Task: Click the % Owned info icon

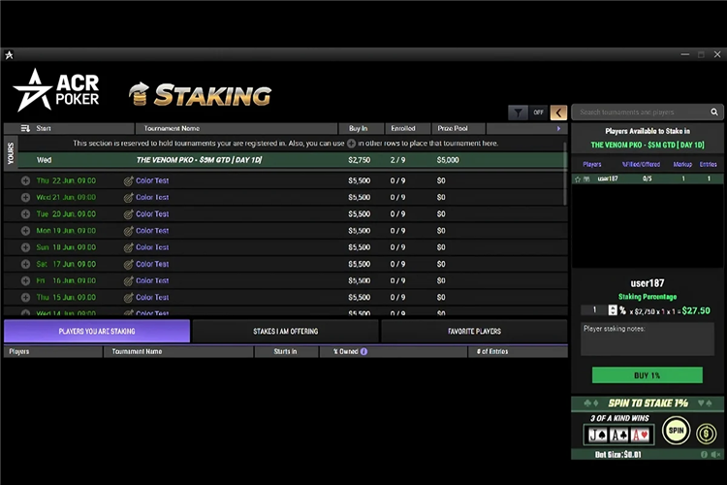Action: click(363, 352)
